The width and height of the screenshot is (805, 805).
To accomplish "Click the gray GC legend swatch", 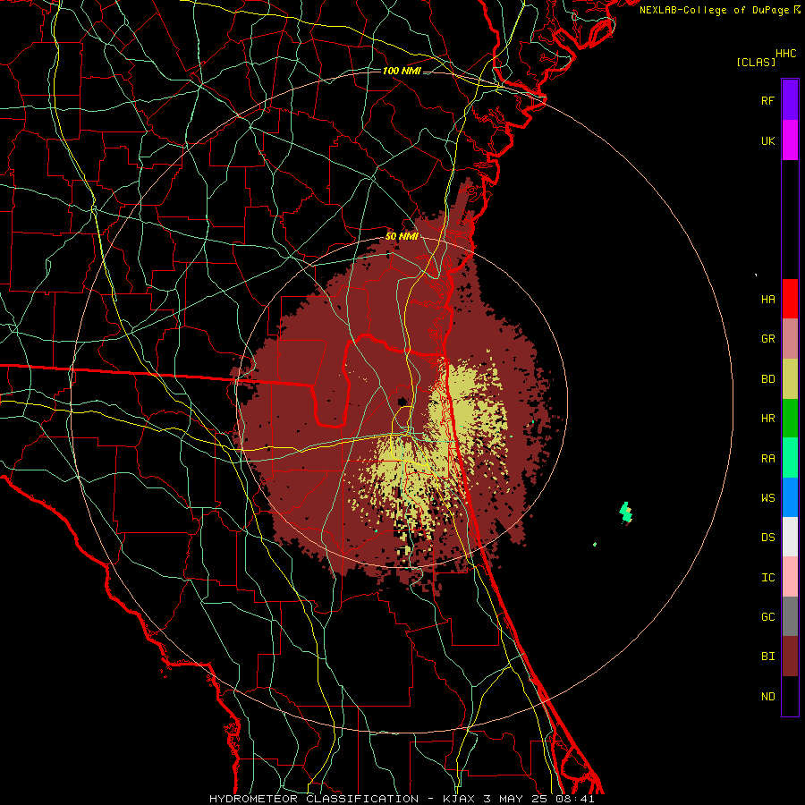I will point(790,616).
